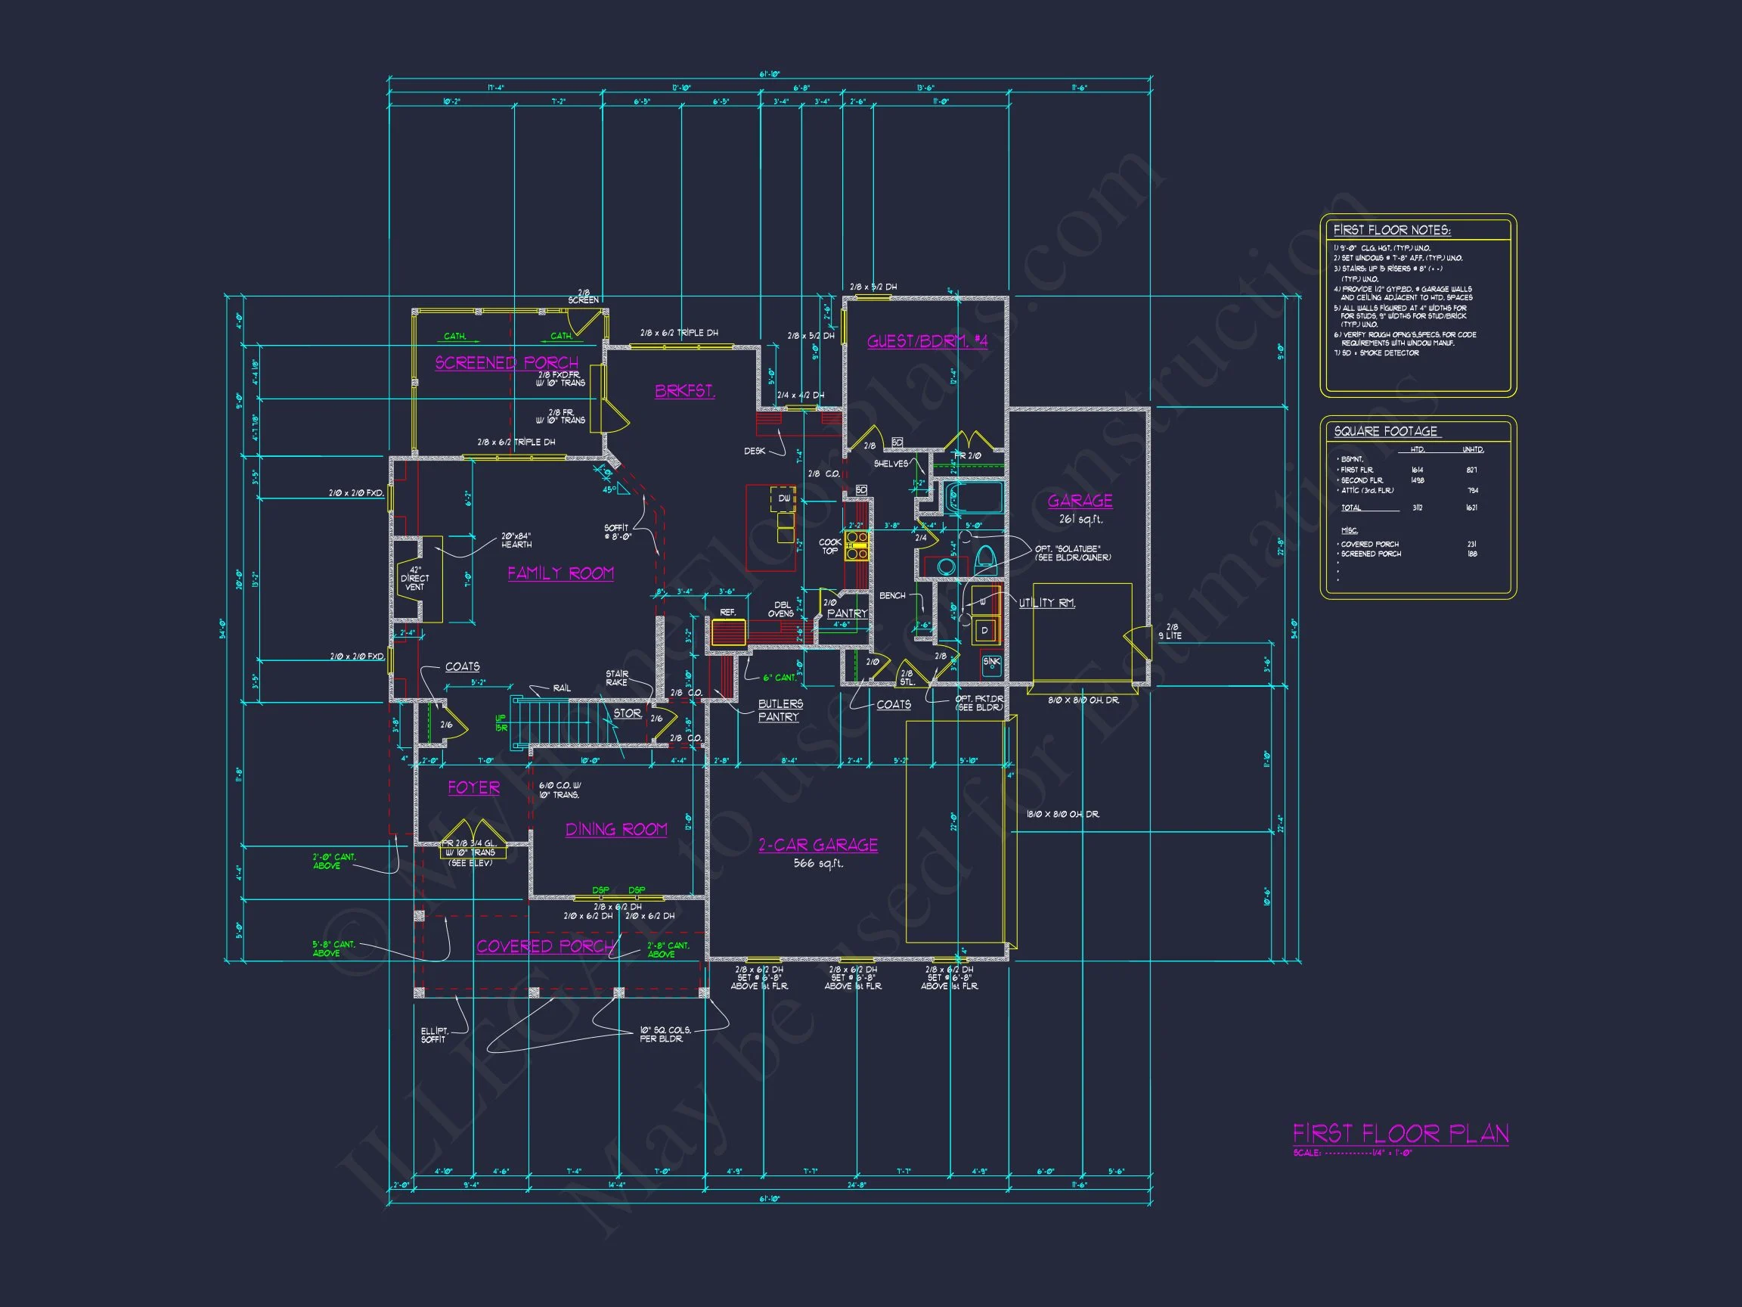The width and height of the screenshot is (1742, 1307).
Task: Click the toilet symbol in the bathroom
Action: (x=985, y=560)
